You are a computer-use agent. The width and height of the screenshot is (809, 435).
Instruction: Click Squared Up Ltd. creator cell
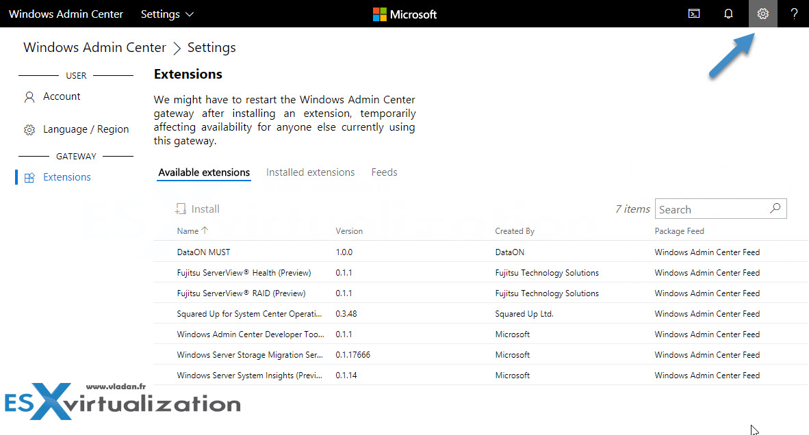524,314
